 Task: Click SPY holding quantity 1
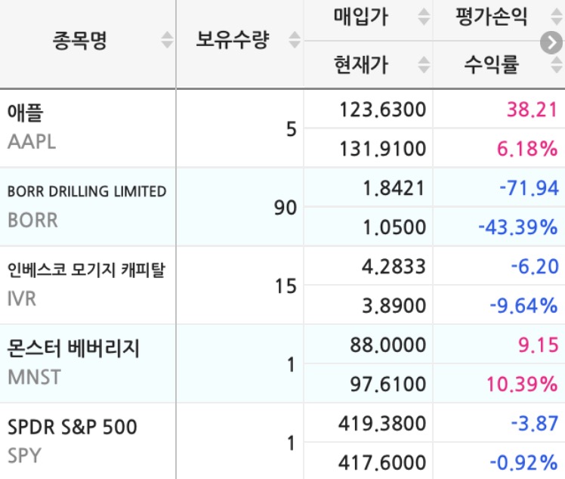[291, 443]
